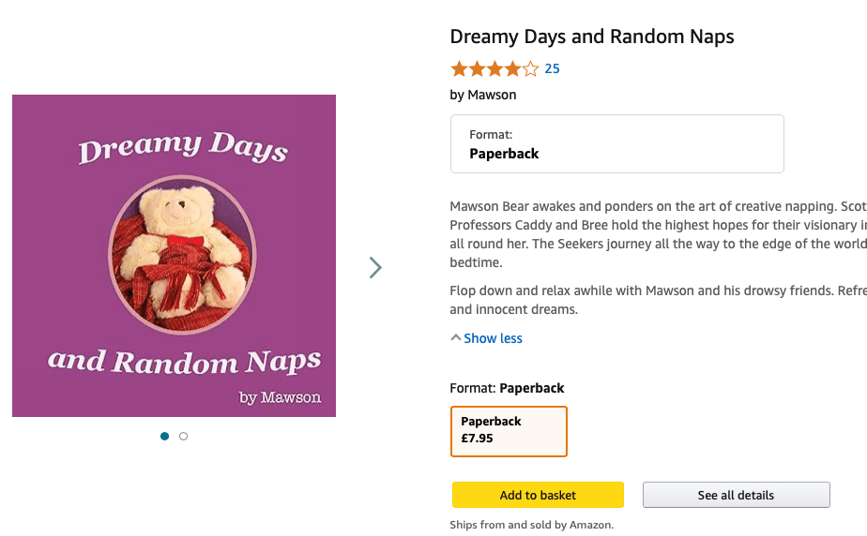Viewport: 867px width, 536px height.
Task: Click the "Flop down and relax" paragraph
Action: (657, 300)
